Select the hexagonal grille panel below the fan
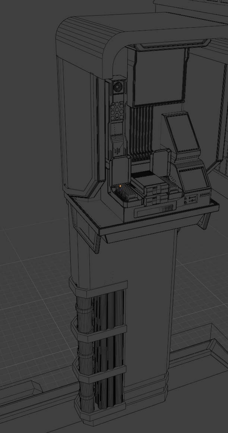Image resolution: width=228 pixels, height=433 pixels. click(117, 111)
